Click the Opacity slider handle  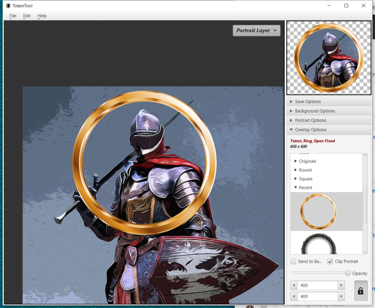(348, 273)
